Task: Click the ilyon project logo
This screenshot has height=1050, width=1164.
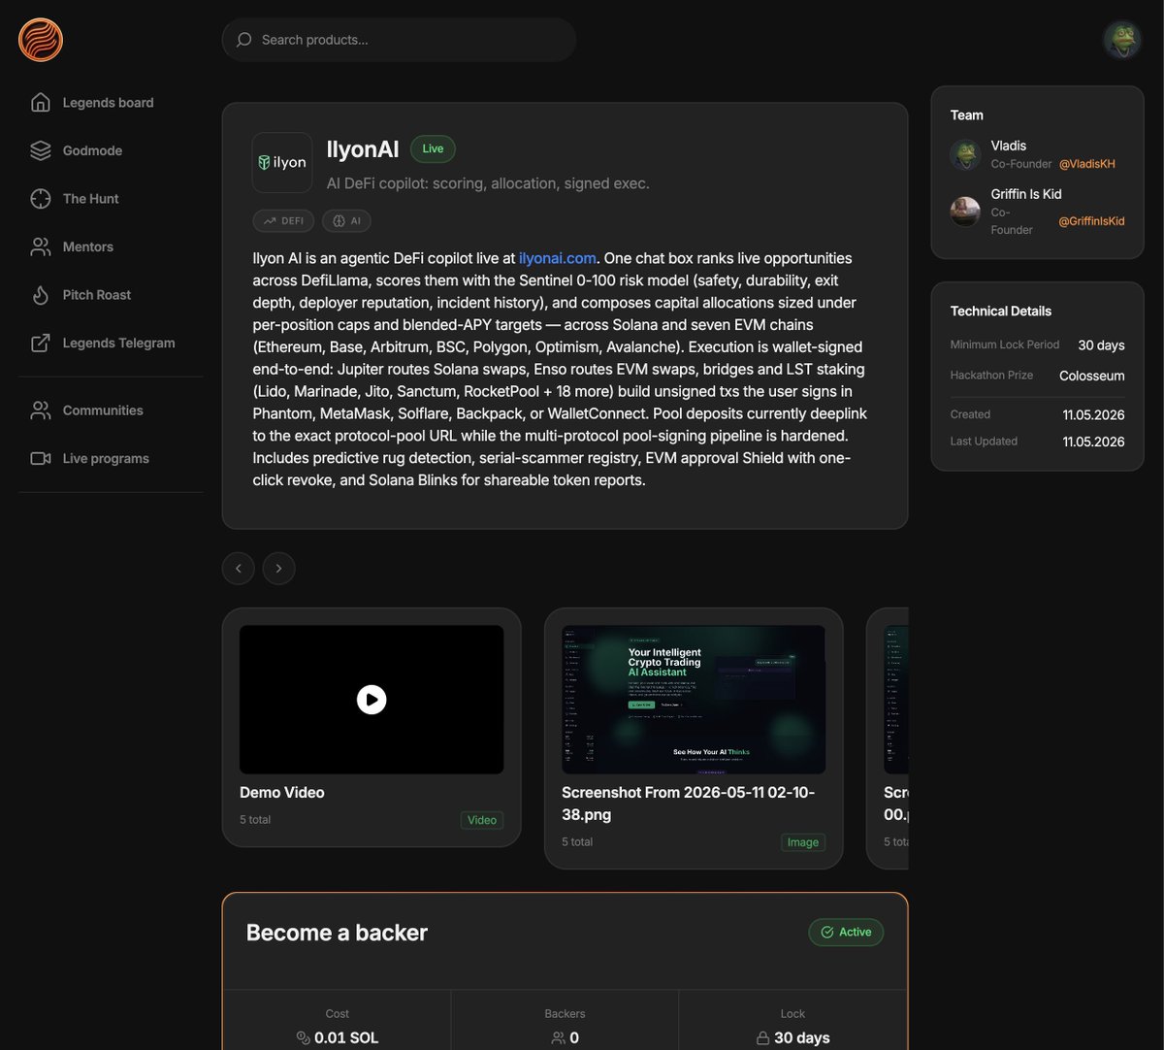Action: coord(282,163)
